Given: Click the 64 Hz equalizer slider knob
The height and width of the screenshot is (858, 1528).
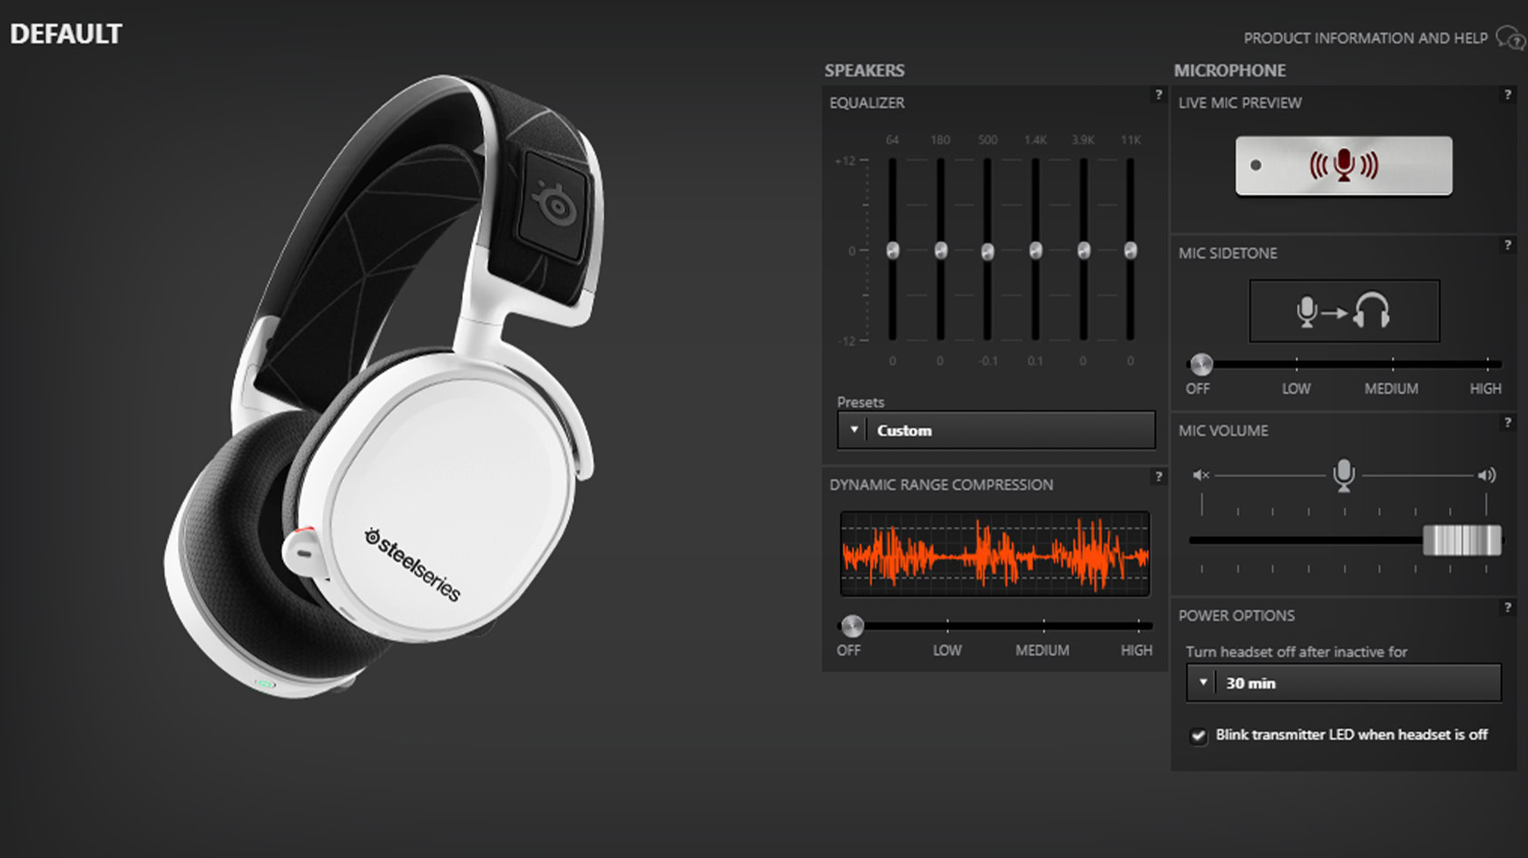Looking at the screenshot, I should click(893, 250).
